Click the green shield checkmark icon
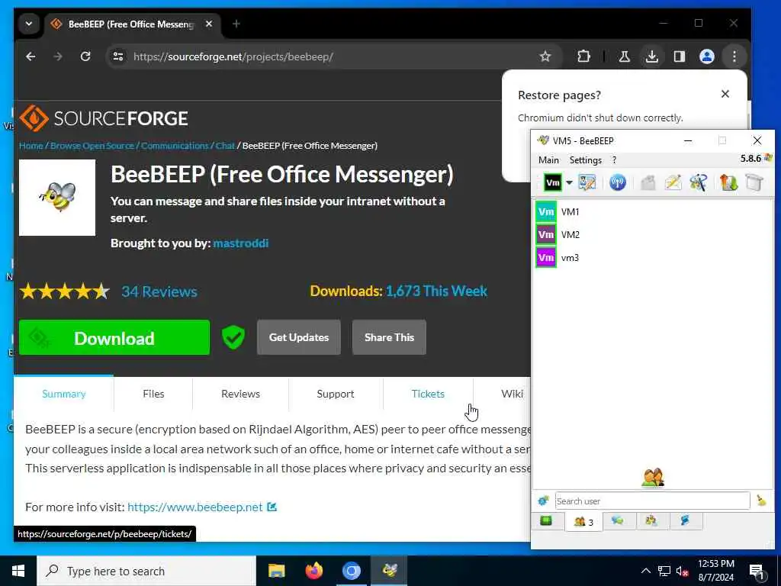 (x=233, y=337)
